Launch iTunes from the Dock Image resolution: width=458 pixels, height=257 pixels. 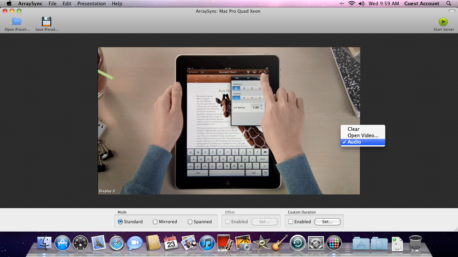point(207,243)
